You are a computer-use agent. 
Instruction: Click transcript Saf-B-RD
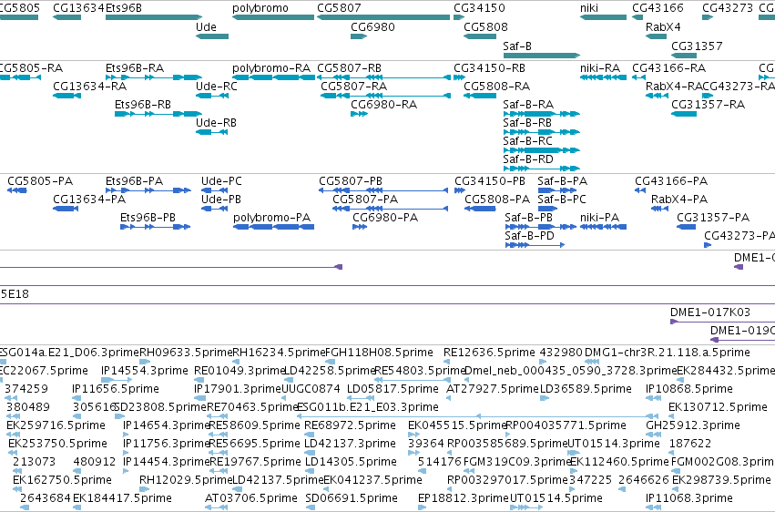tap(541, 169)
